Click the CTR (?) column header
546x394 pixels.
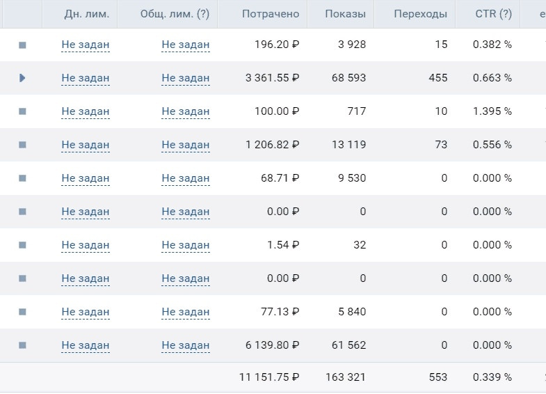(x=493, y=14)
